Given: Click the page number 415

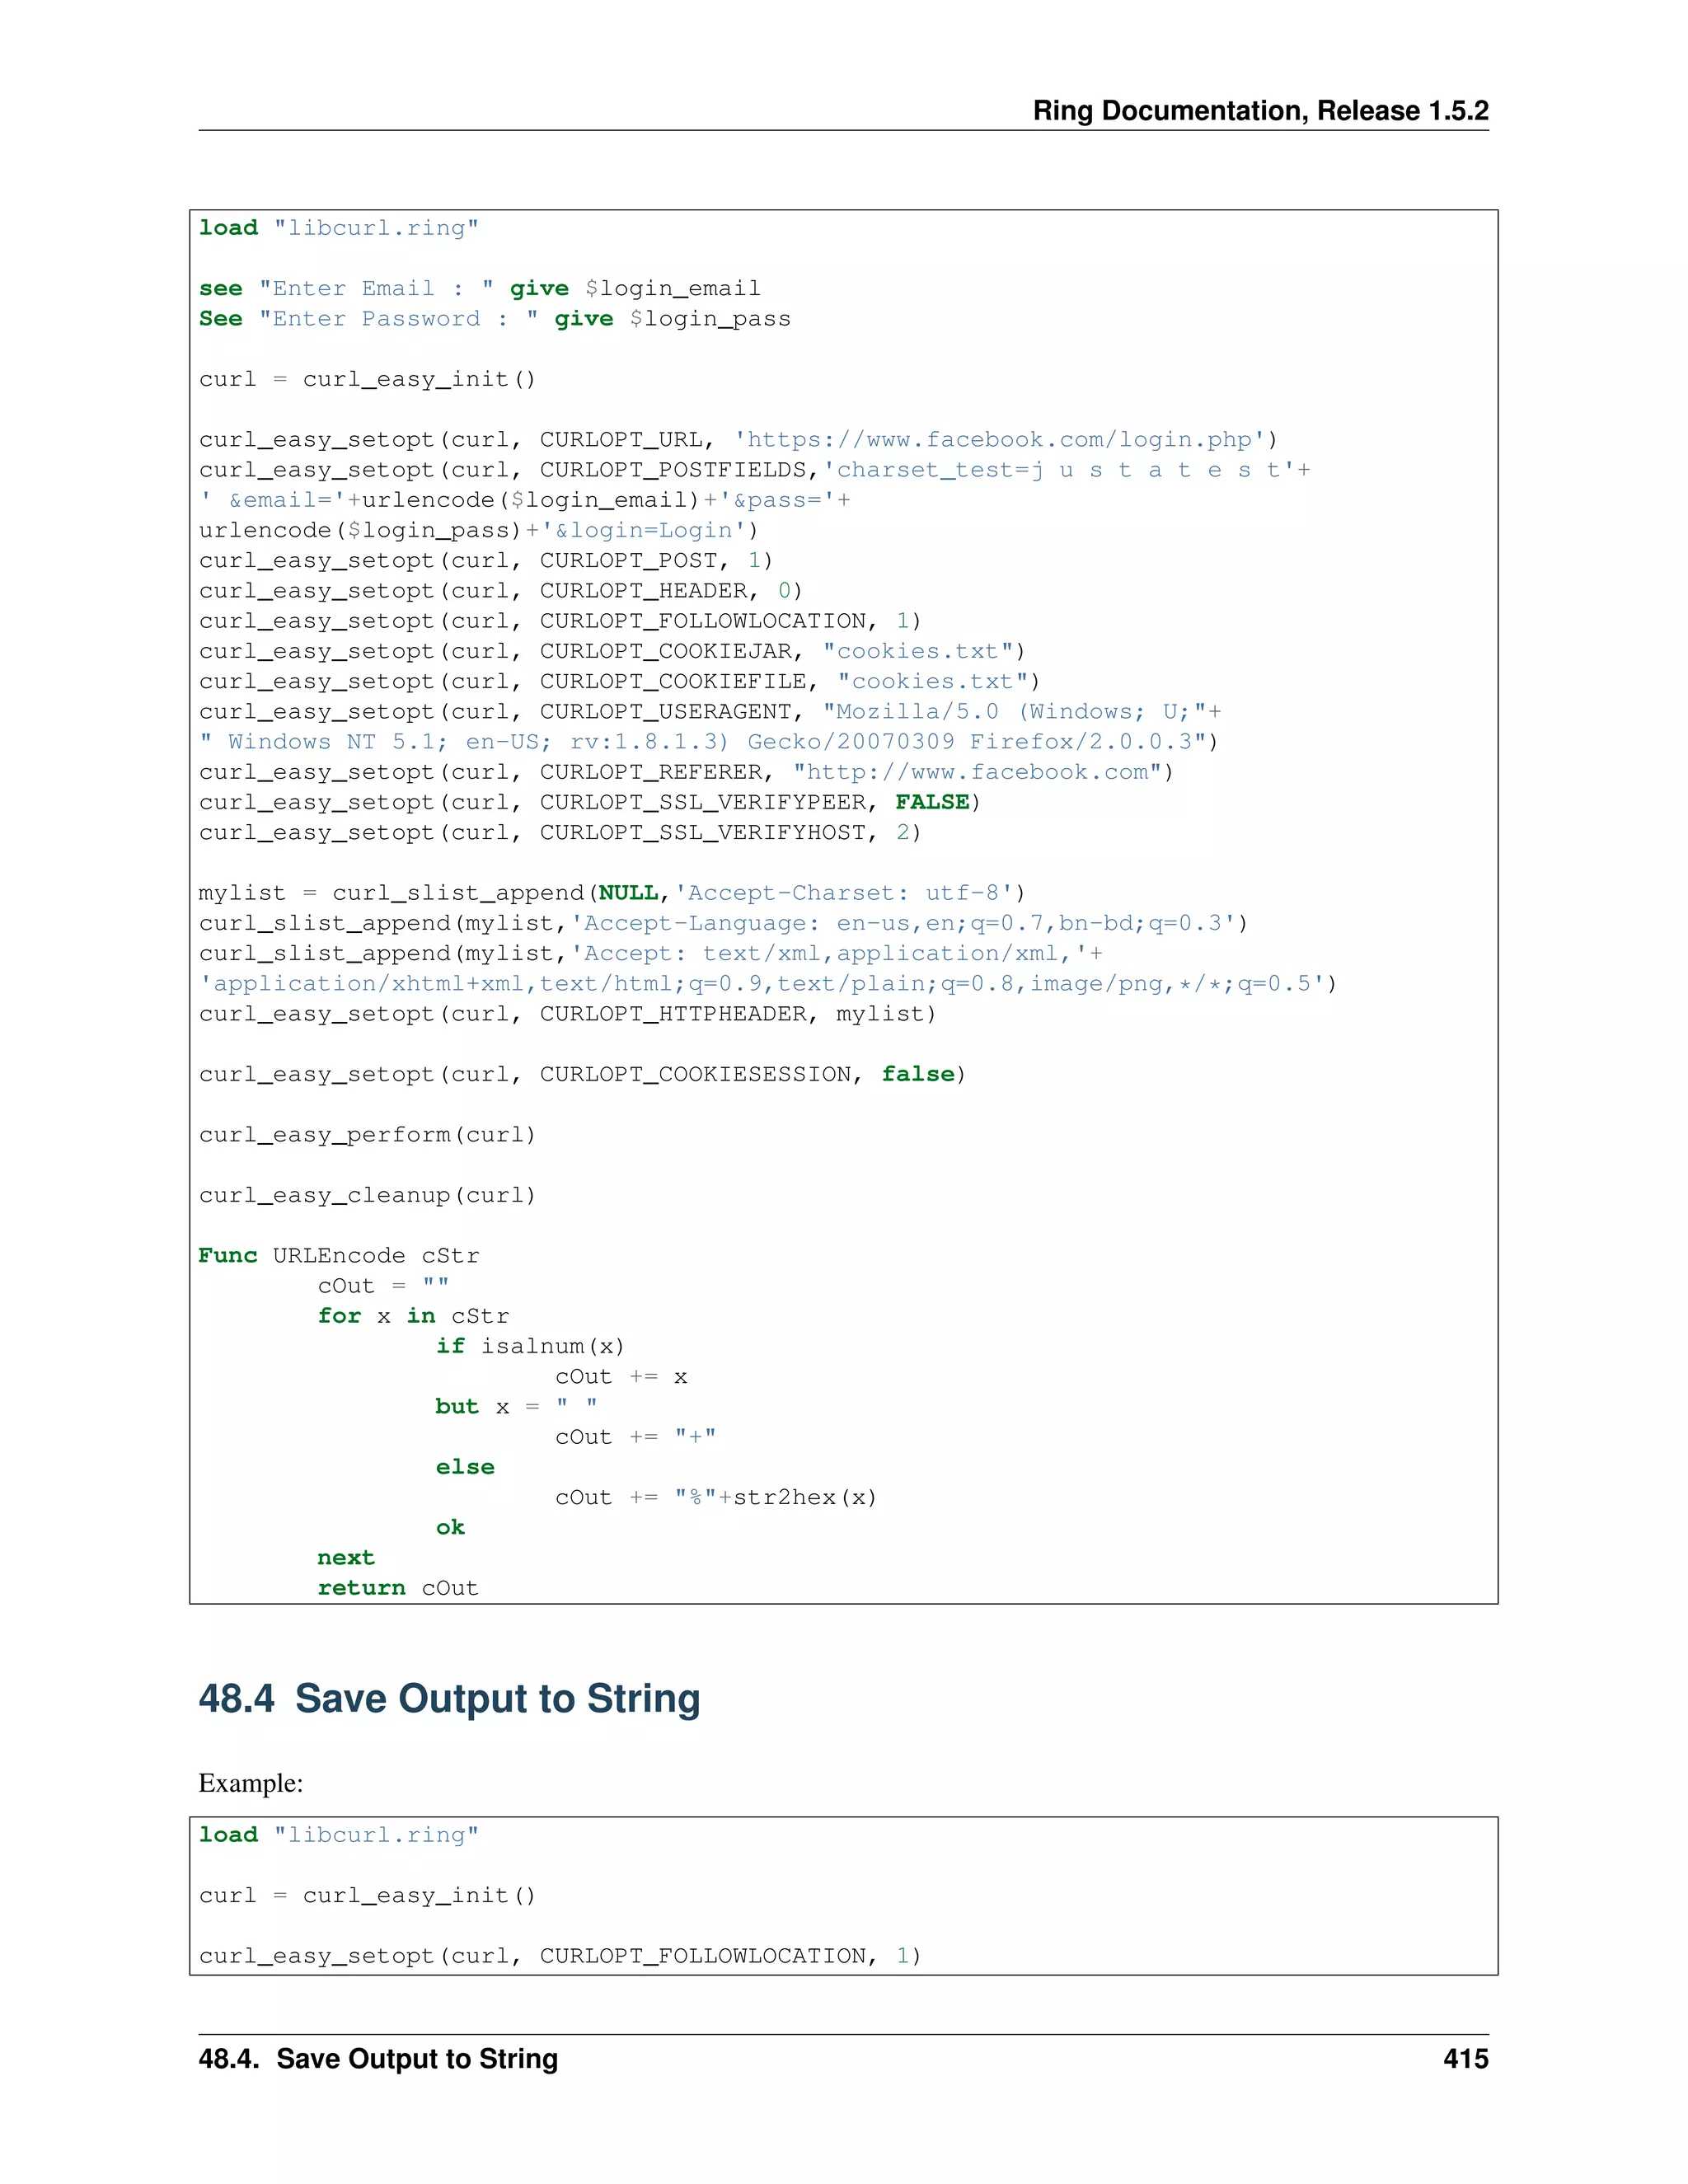Looking at the screenshot, I should pos(1465,2058).
